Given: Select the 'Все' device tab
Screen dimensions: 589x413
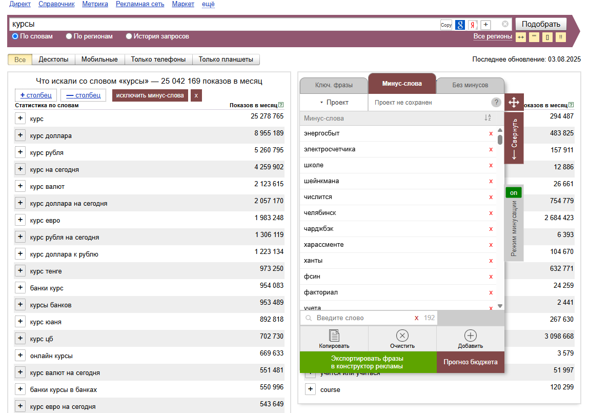Looking at the screenshot, I should click(20, 60).
